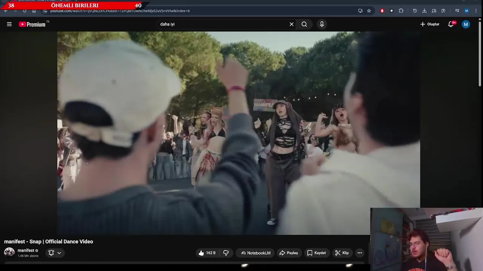Image resolution: width=483 pixels, height=271 pixels.
Task: Reload the page from browser toolbar
Action: pos(25,11)
